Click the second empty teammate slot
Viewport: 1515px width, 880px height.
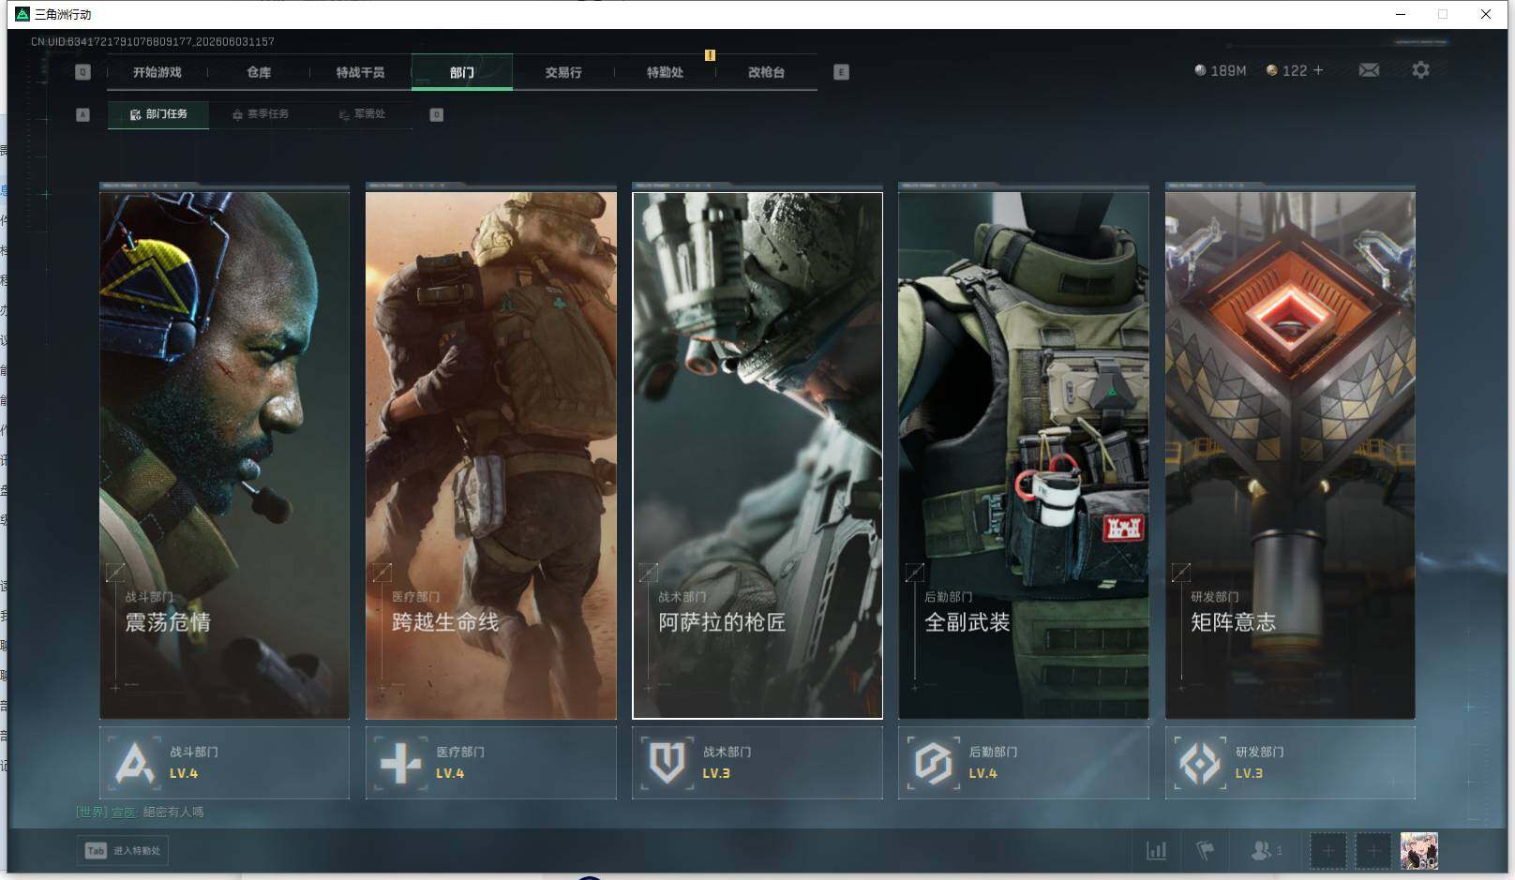pyautogui.click(x=1372, y=850)
